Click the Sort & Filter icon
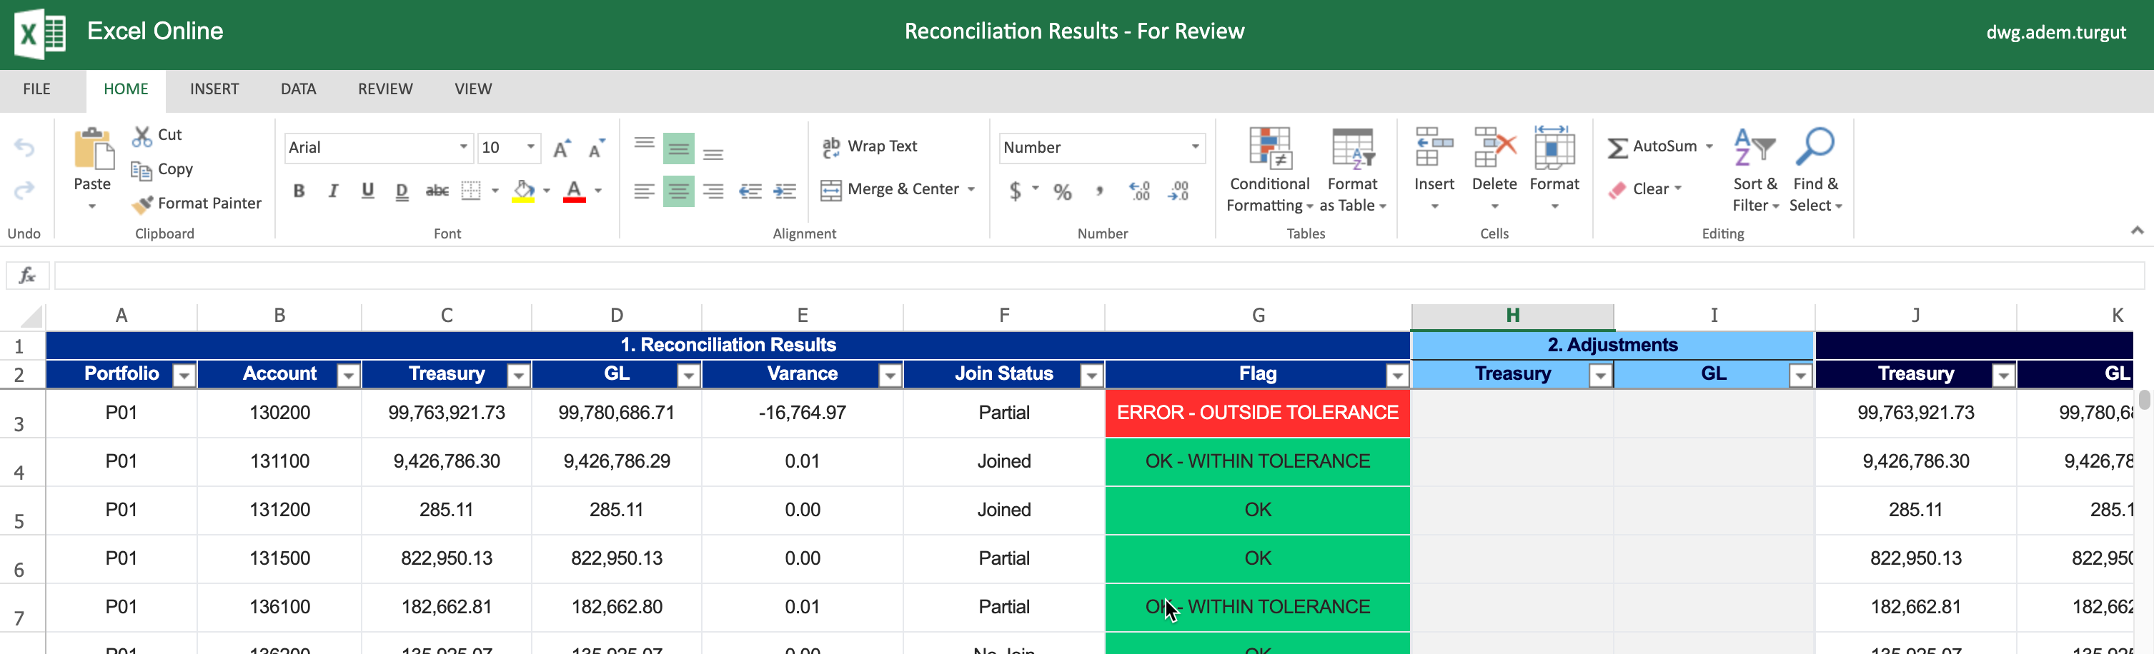The height and width of the screenshot is (654, 2154). 1755,148
